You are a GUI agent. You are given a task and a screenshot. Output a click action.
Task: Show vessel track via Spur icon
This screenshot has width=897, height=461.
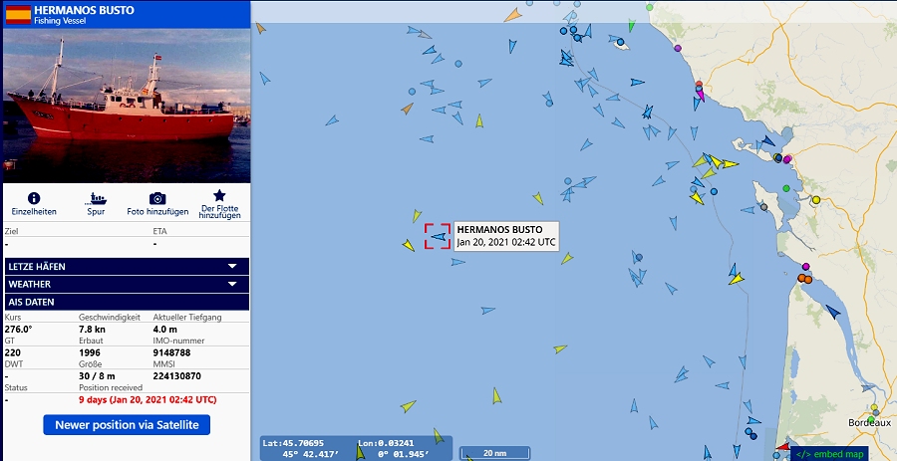point(96,198)
